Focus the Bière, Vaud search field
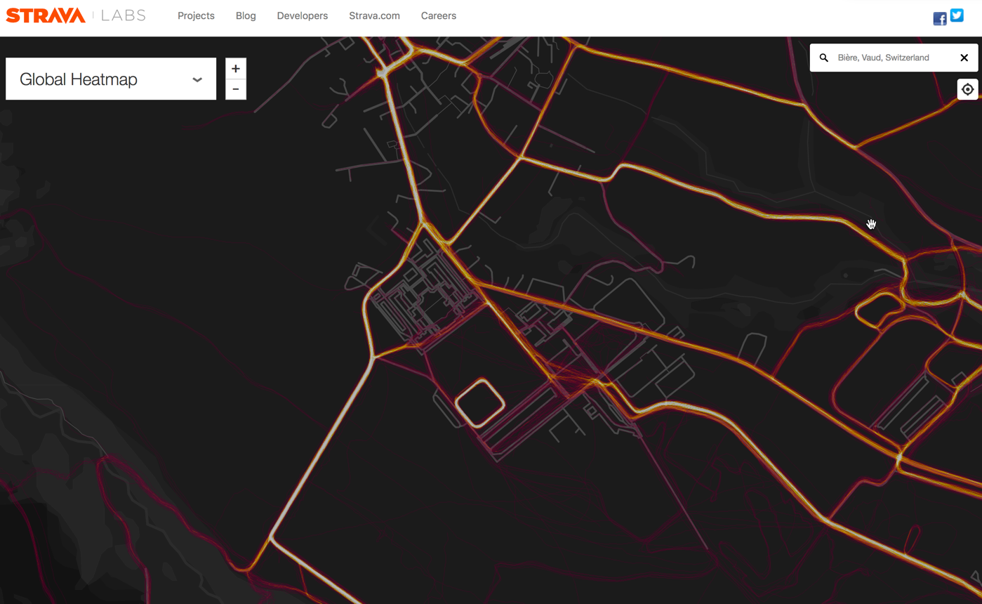The width and height of the screenshot is (982, 604). pyautogui.click(x=894, y=58)
